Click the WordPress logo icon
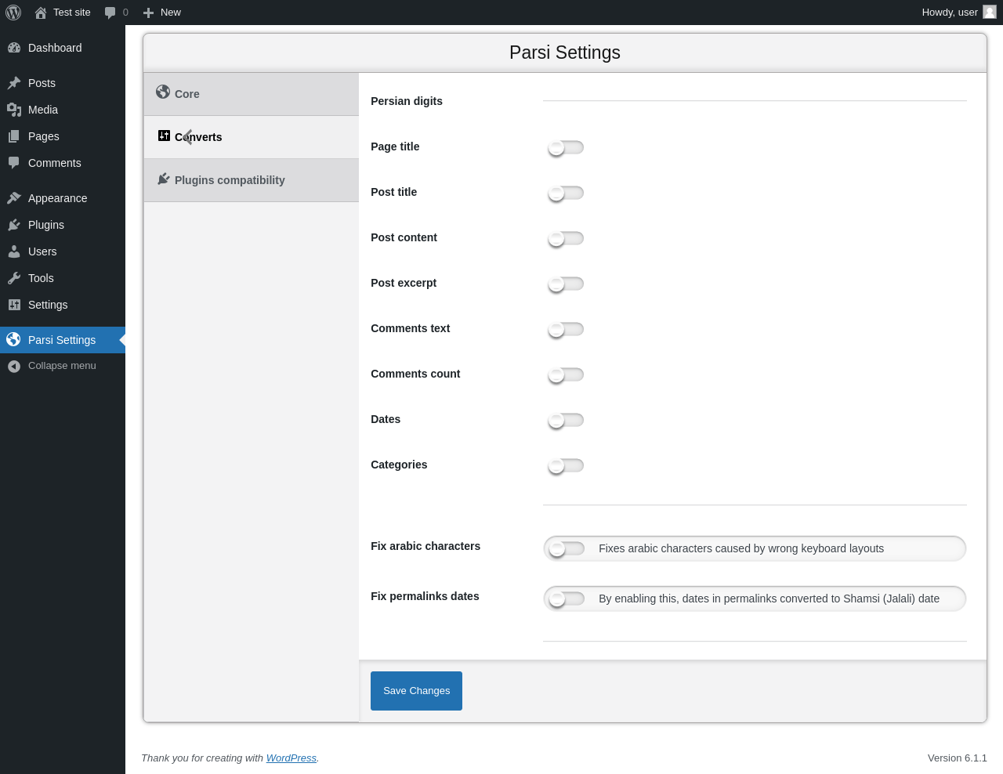This screenshot has height=774, width=1003. point(13,13)
